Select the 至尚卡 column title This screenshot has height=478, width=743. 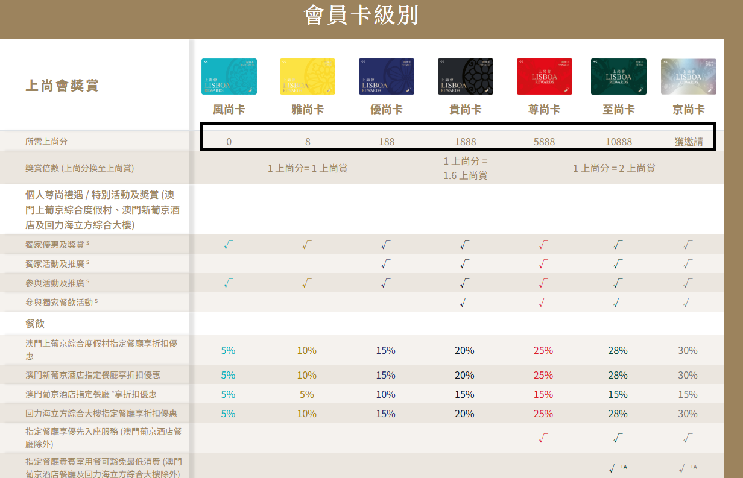pyautogui.click(x=619, y=110)
